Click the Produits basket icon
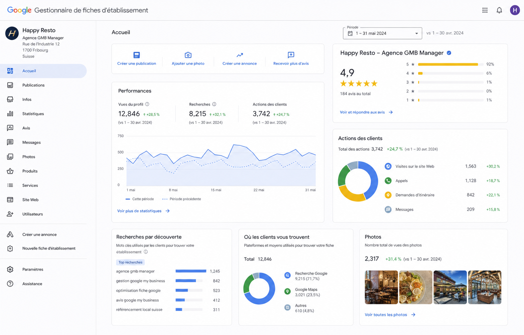524x335 pixels. (10, 171)
